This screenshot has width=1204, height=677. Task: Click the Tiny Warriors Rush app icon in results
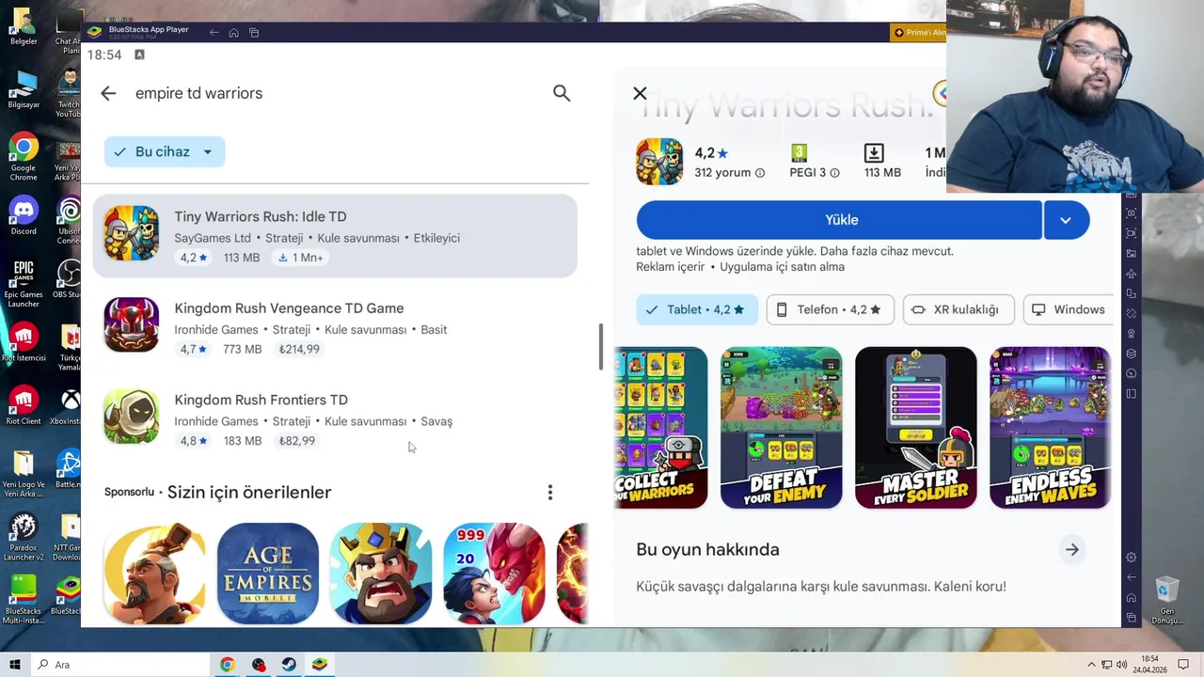pos(132,233)
